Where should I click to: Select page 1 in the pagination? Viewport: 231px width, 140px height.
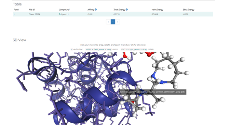[x=113, y=22]
